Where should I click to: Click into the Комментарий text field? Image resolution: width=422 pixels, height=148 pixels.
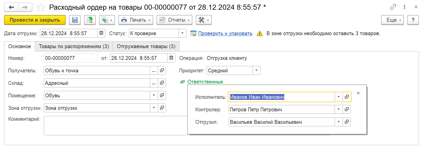pos(115,125)
